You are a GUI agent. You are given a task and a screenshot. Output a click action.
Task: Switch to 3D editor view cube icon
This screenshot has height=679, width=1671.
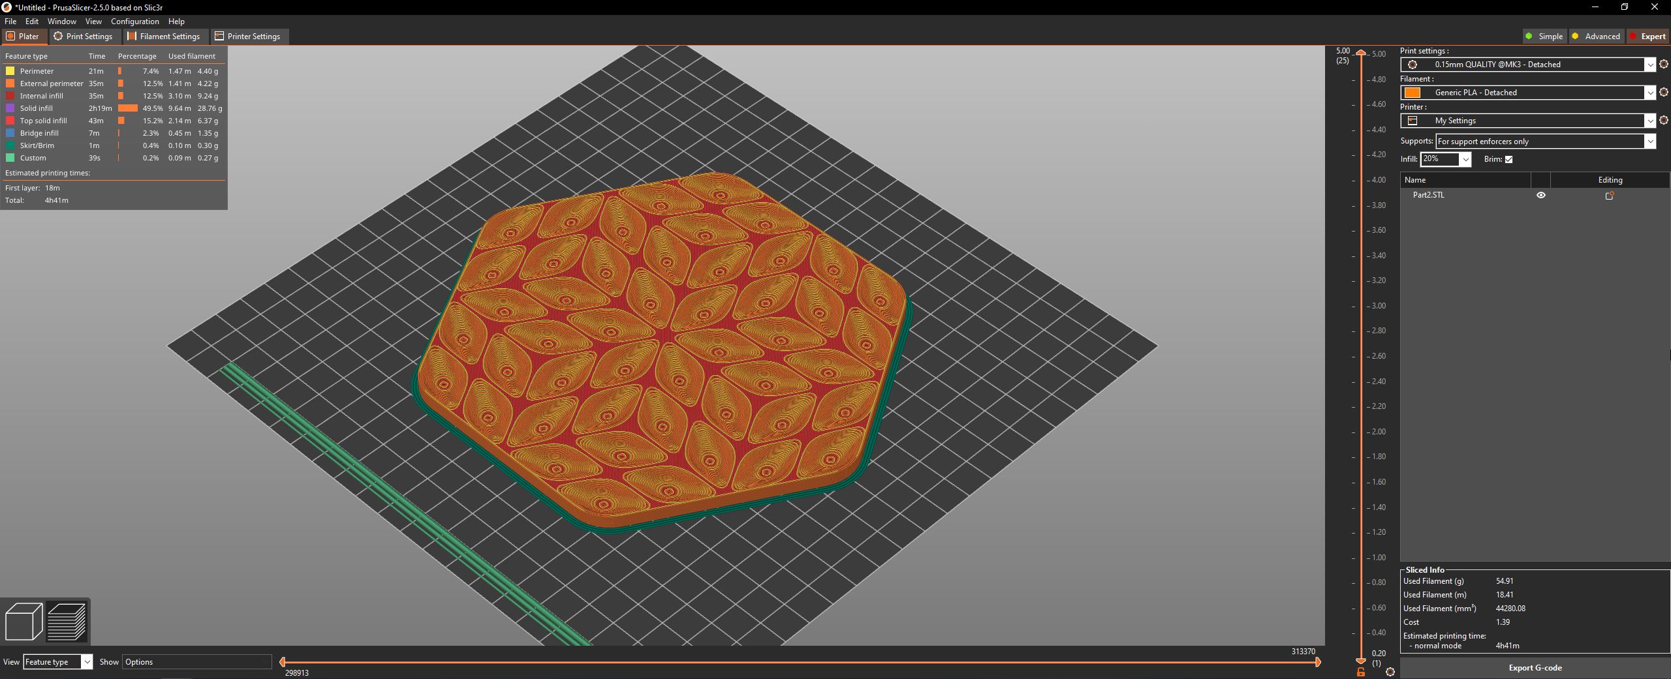[23, 622]
